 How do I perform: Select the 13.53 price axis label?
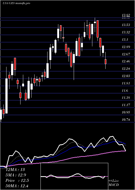point(126,25)
